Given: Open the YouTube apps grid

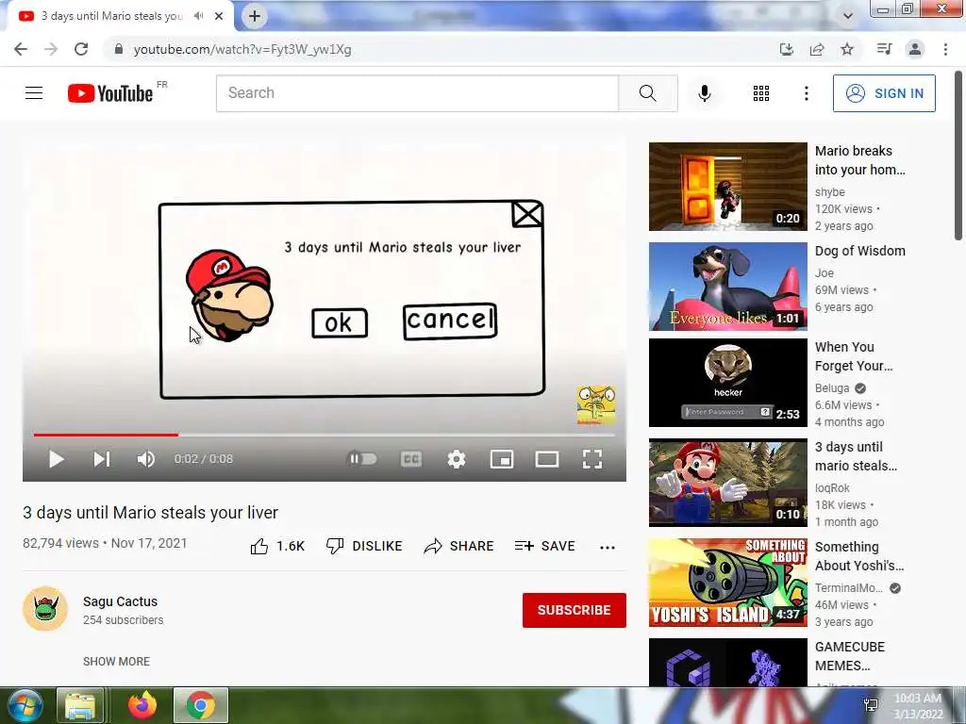Looking at the screenshot, I should [x=761, y=93].
